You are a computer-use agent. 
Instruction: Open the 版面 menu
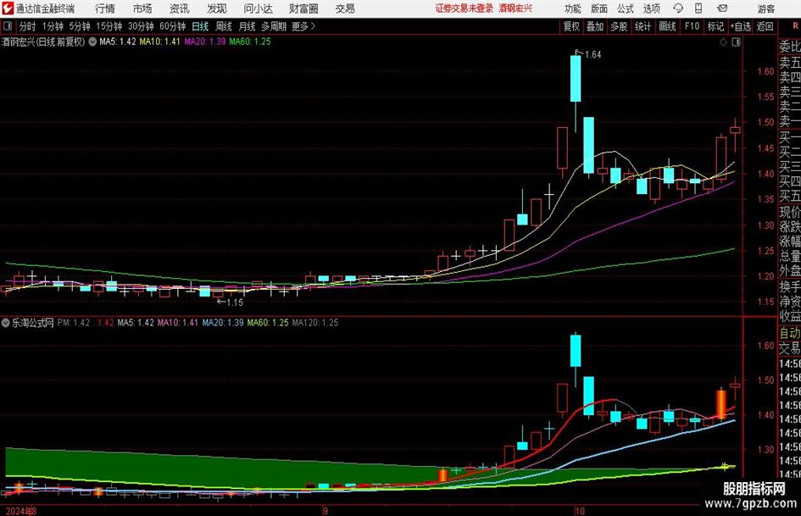599,8
